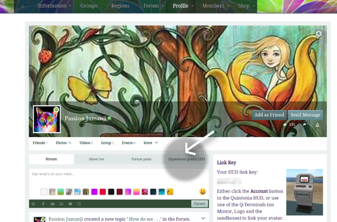Click the location pin icon in composer
The height and width of the screenshot is (222, 337).
[x=43, y=204]
